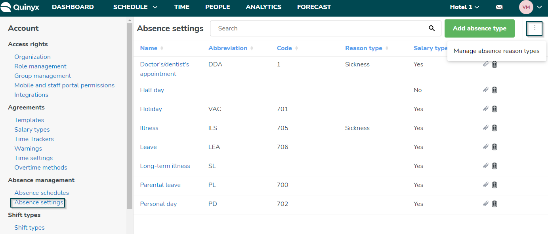Select Absence settings in sidebar
The height and width of the screenshot is (234, 548).
pyautogui.click(x=39, y=202)
